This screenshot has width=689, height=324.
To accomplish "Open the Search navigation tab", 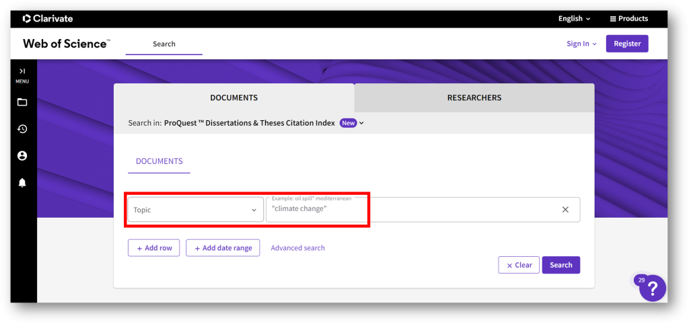I will (x=164, y=44).
